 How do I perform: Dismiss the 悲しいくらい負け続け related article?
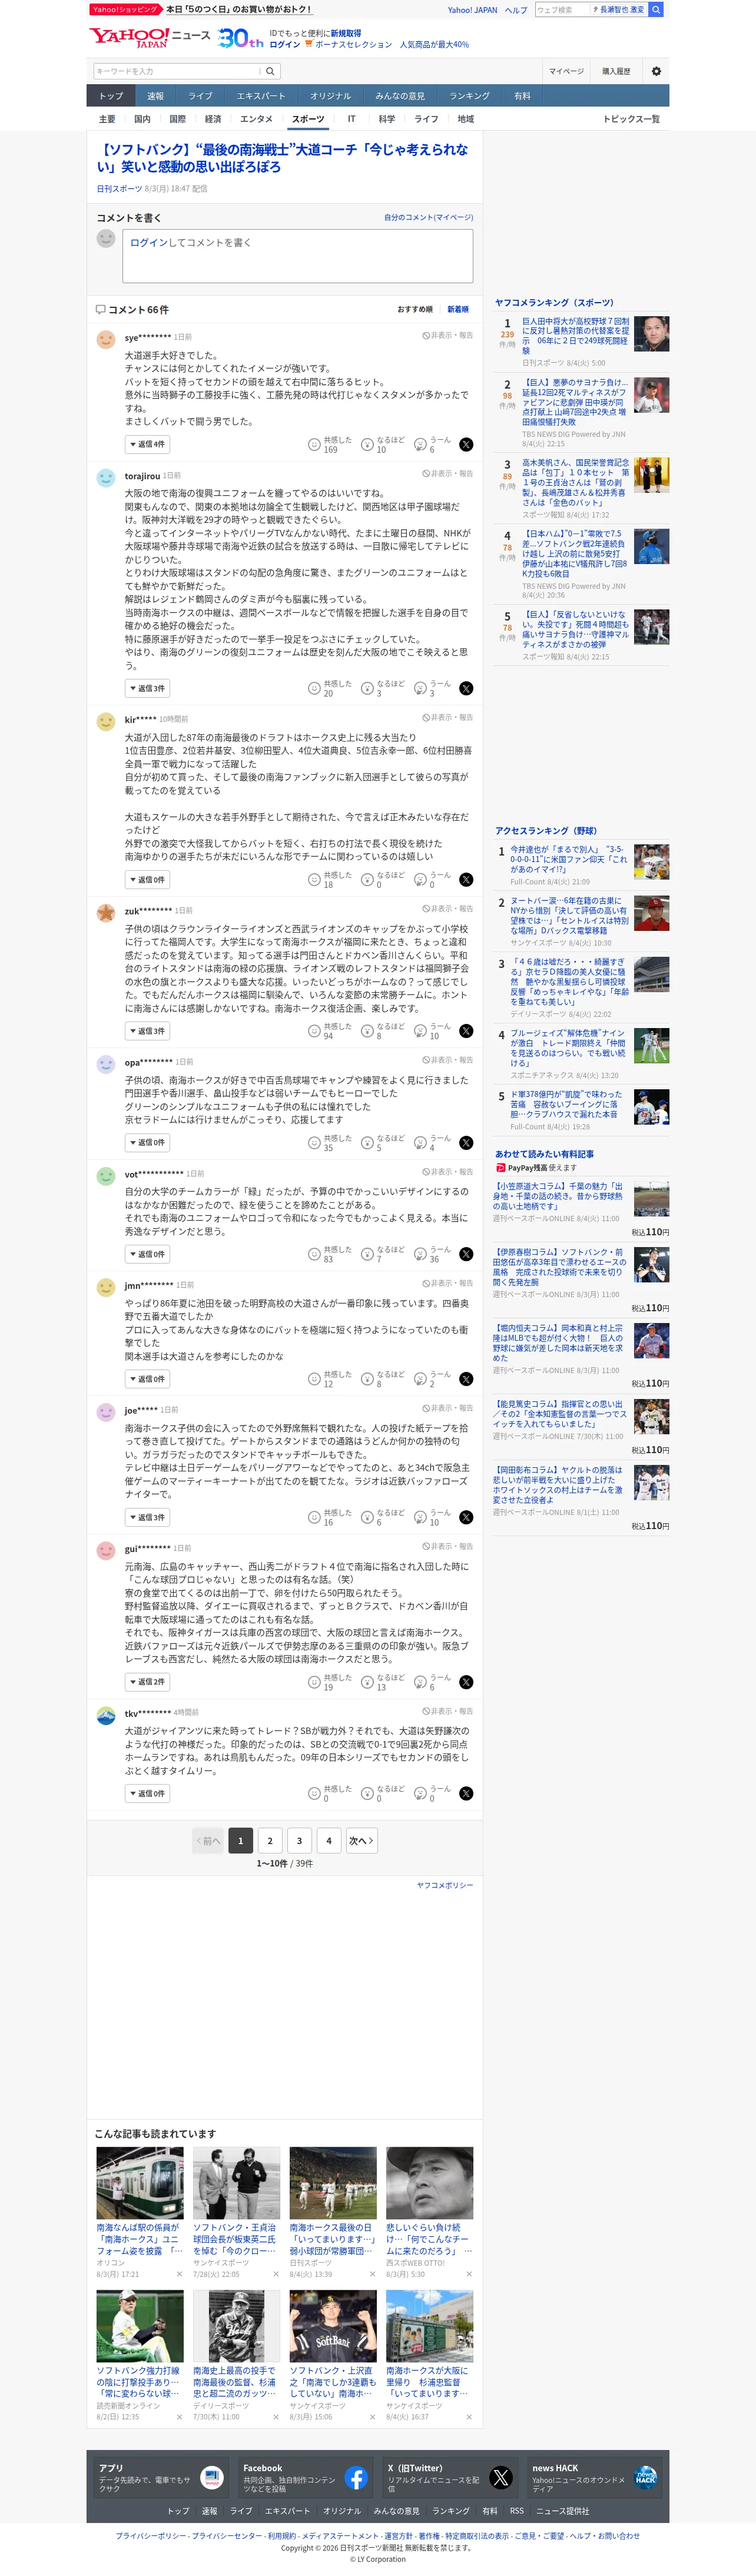[x=469, y=2273]
